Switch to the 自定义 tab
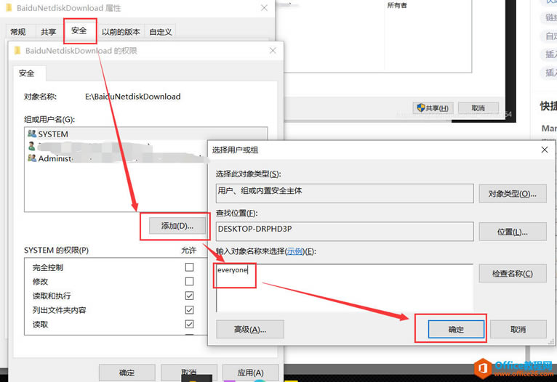Viewport: 557px width, 382px height. [161, 32]
